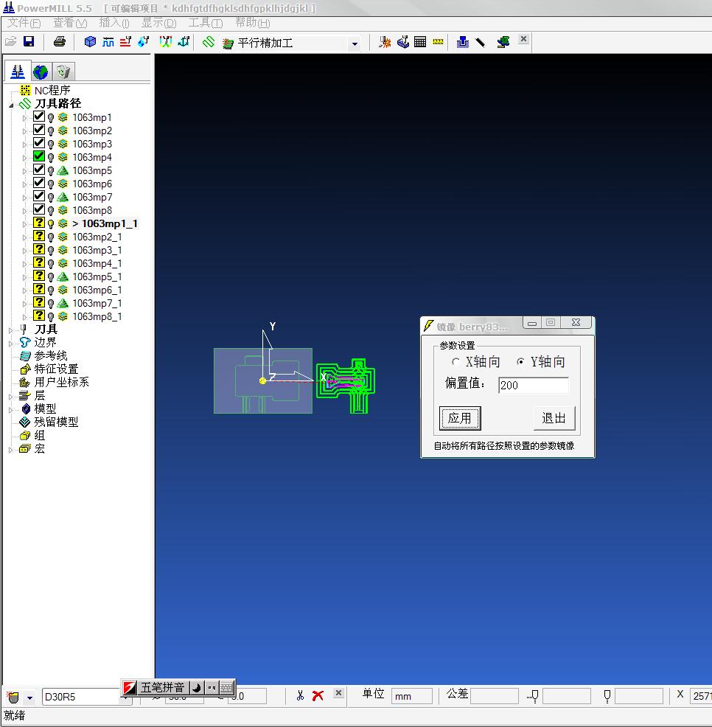The height and width of the screenshot is (727, 712).
Task: Open rapid move heights icon
Action: point(125,42)
